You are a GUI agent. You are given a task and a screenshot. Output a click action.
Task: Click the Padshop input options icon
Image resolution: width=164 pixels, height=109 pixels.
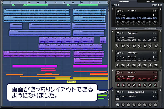click(153, 73)
